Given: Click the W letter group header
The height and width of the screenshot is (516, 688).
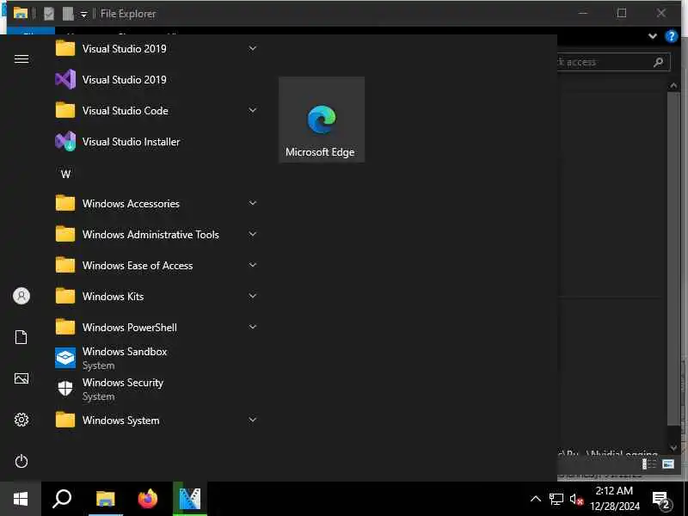Looking at the screenshot, I should [66, 175].
